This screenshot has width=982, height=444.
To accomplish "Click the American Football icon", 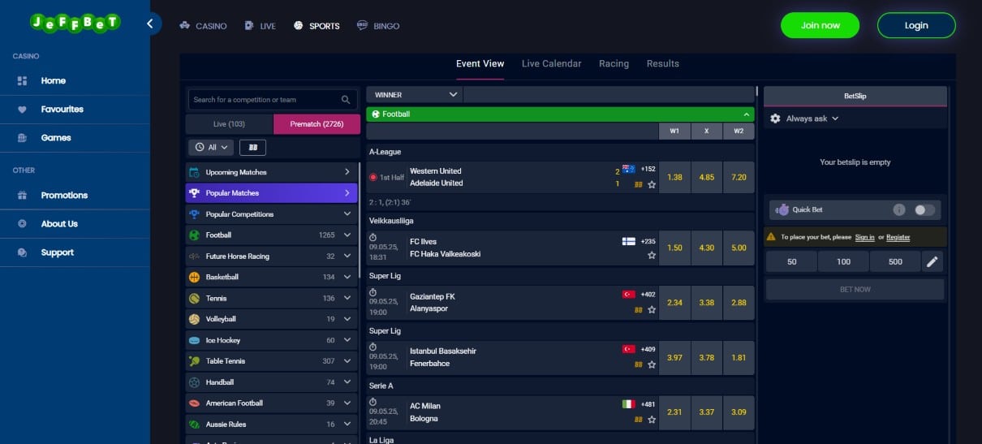I will coord(194,403).
